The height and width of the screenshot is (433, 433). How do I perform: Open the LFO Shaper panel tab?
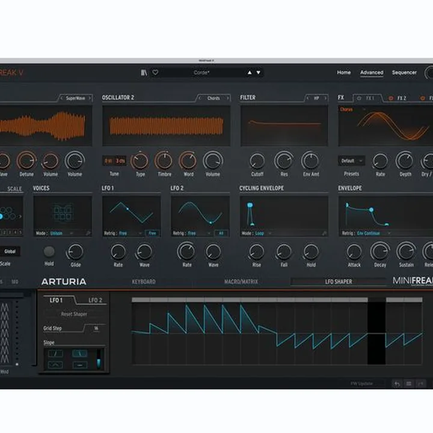point(338,281)
